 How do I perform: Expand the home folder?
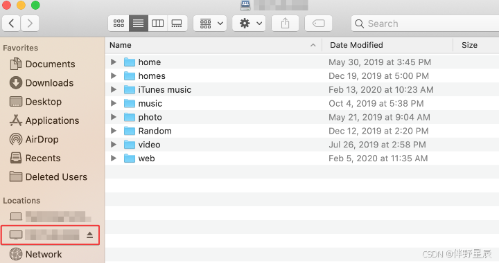(x=113, y=62)
